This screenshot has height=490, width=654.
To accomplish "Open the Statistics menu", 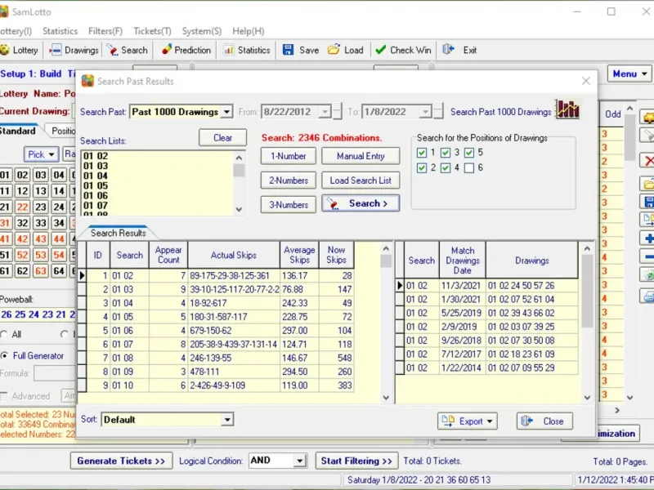I will click(60, 31).
